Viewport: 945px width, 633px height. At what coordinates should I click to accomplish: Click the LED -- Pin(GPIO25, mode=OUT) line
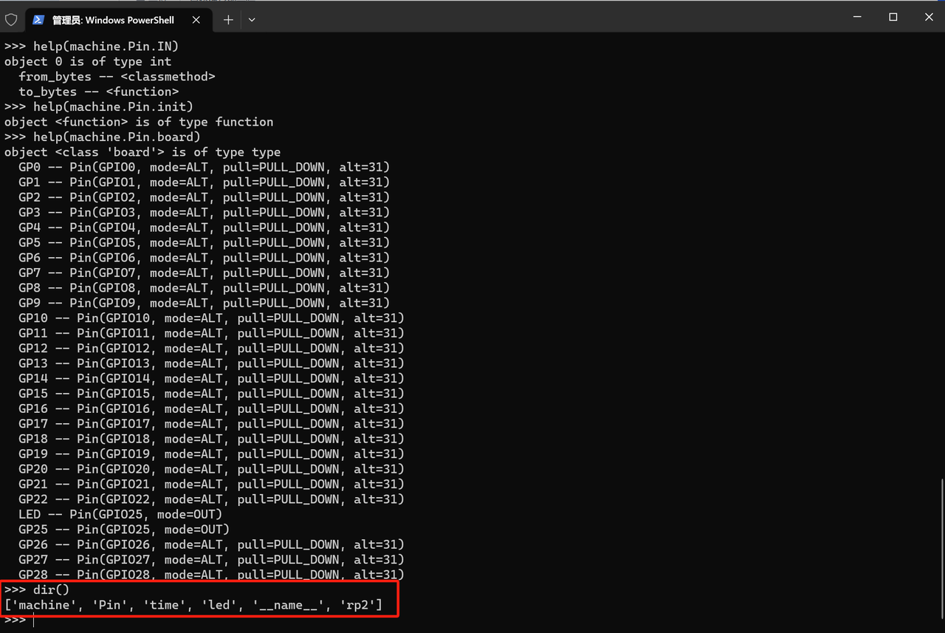[120, 514]
